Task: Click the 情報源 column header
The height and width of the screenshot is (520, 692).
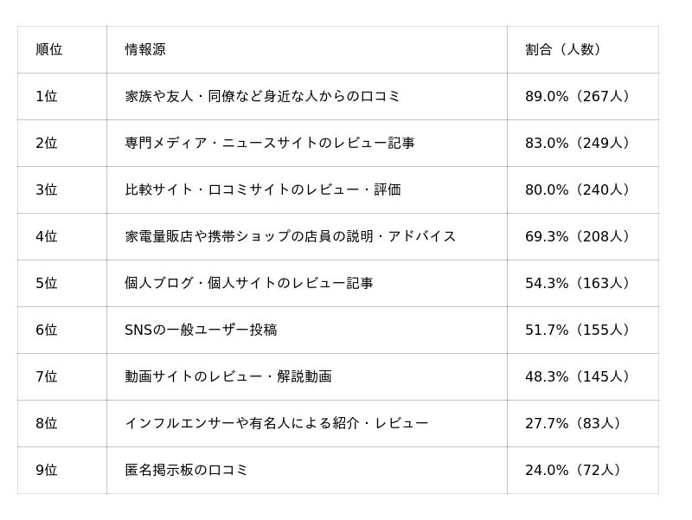Action: tap(145, 49)
